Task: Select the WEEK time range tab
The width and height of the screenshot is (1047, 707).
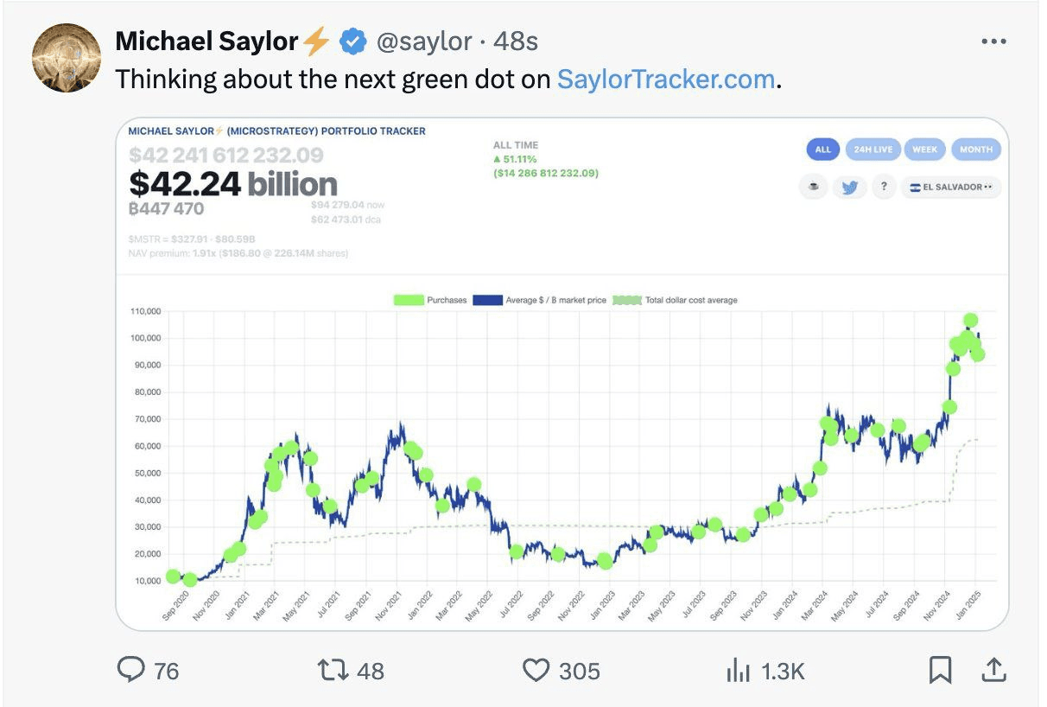Action: coord(924,150)
